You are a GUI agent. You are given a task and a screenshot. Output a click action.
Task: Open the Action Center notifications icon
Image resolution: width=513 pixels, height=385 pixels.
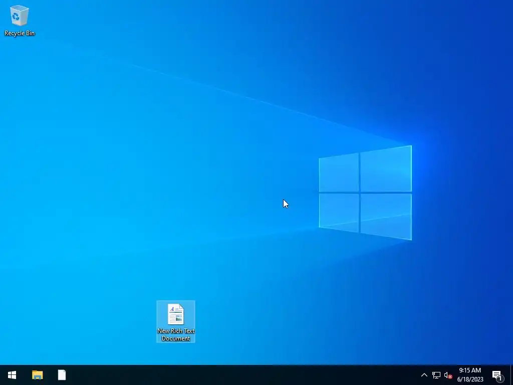(497, 375)
